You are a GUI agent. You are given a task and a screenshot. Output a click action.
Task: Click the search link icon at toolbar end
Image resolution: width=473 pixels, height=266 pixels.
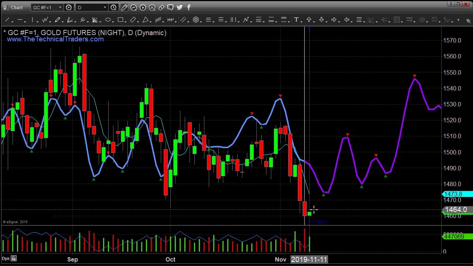coord(468,21)
